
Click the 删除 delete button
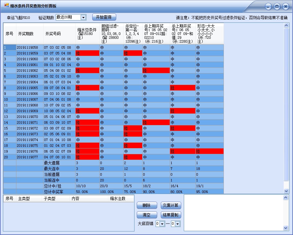click(147, 205)
